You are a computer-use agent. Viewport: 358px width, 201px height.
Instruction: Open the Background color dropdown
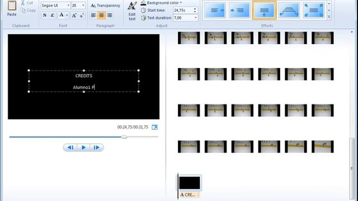click(x=162, y=3)
